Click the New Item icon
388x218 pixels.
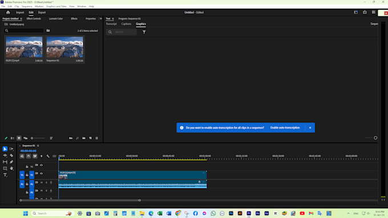[90, 138]
